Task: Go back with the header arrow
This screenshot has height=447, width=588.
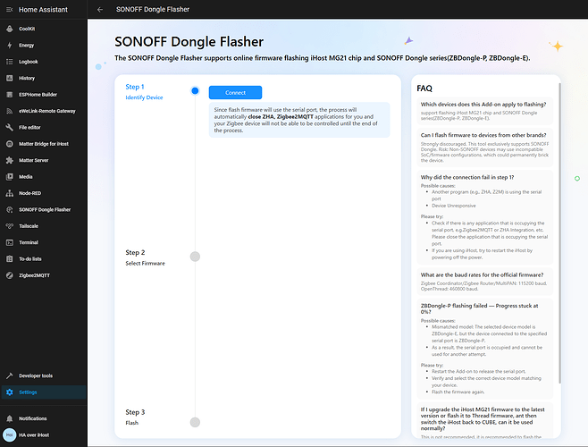Action: point(100,9)
